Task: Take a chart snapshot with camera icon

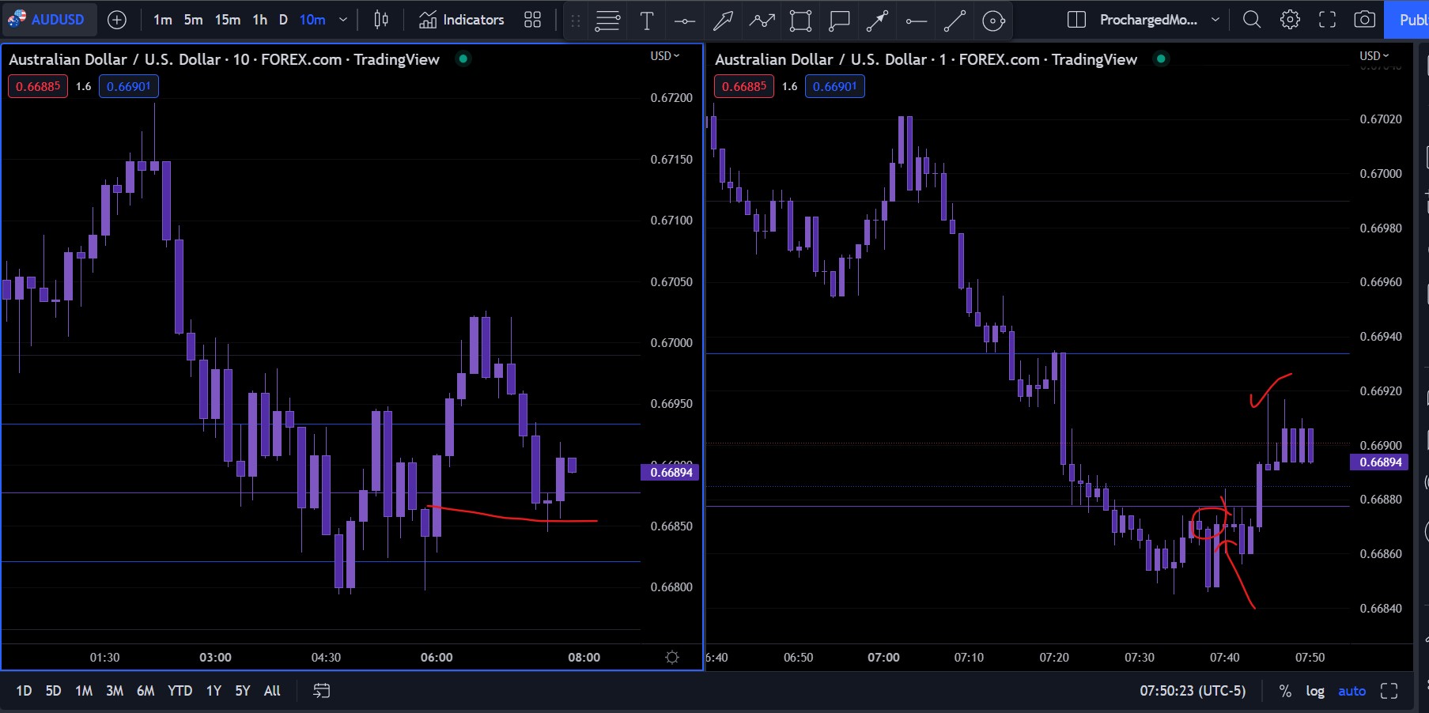Action: pyautogui.click(x=1365, y=20)
